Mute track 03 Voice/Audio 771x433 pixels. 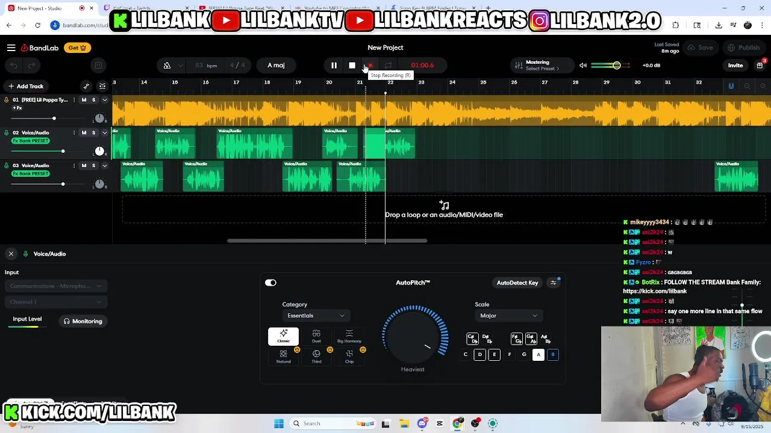pyautogui.click(x=84, y=165)
